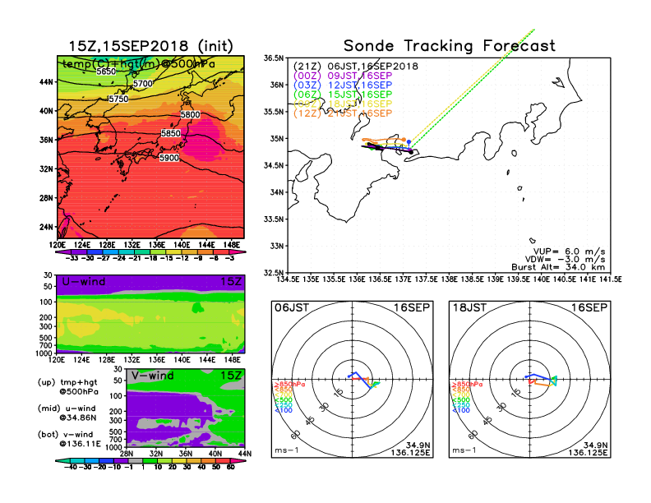Click the ≥850hPa legend in 06JST hodograph
Viewport: 651px width, 503px height.
pyautogui.click(x=284, y=384)
